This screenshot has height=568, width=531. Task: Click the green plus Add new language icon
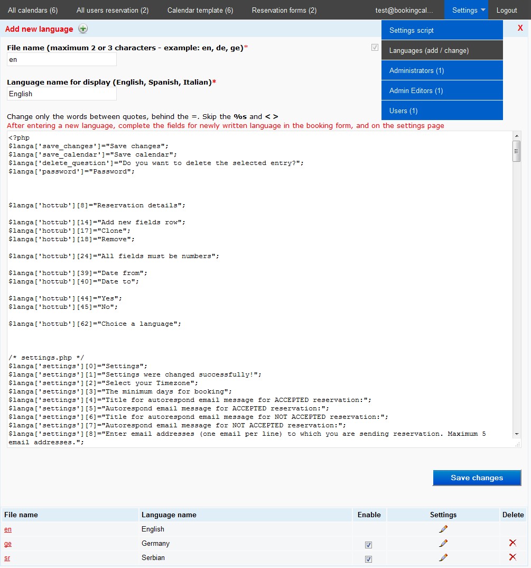(x=83, y=29)
